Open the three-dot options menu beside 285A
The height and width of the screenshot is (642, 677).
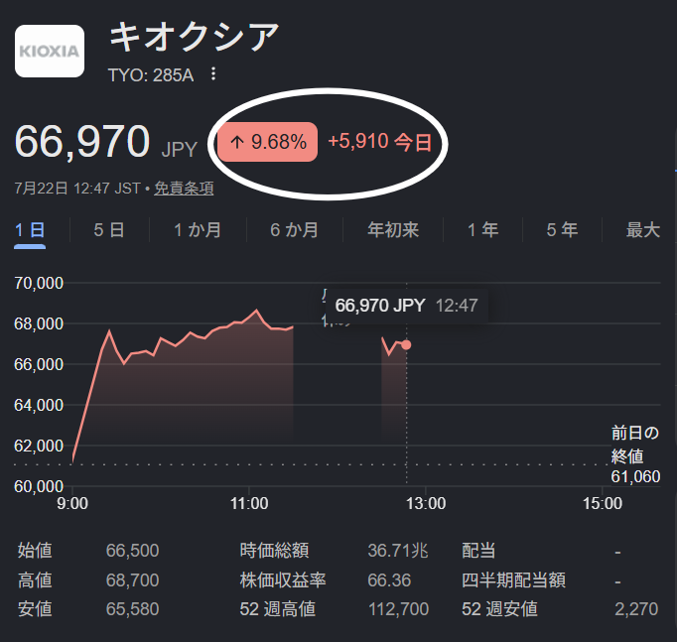pos(213,74)
